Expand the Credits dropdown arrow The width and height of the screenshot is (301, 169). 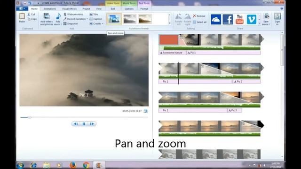(103, 23)
